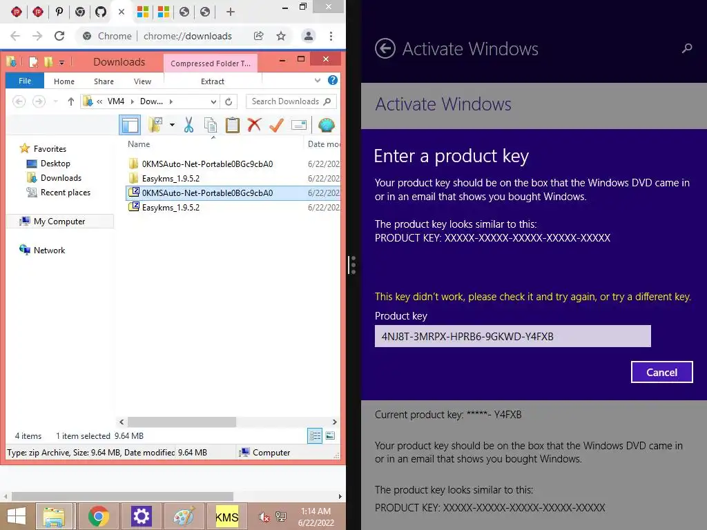Cut with the scissors icon

tap(188, 125)
